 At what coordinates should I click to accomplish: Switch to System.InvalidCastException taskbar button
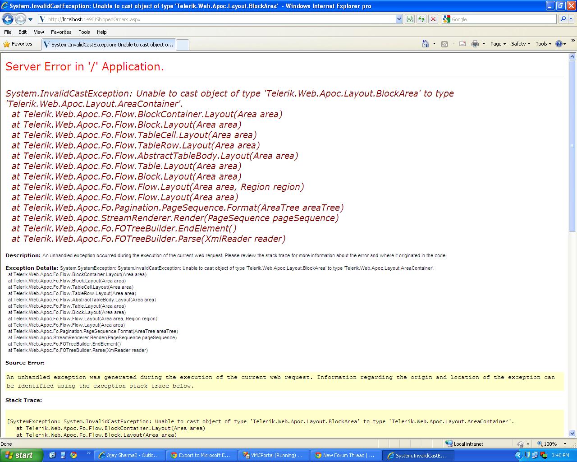click(x=418, y=455)
